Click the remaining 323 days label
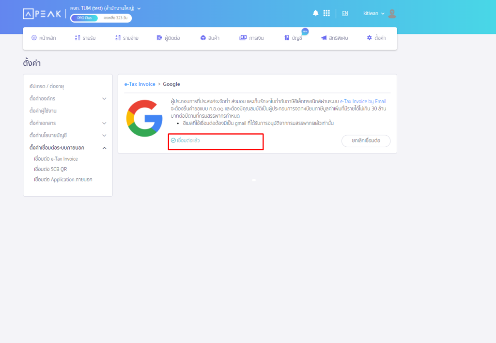 pyautogui.click(x=115, y=18)
